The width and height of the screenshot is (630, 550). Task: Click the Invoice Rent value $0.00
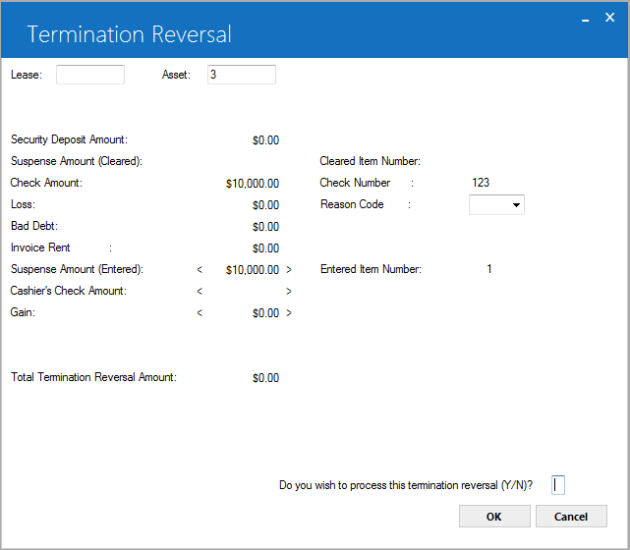pos(265,248)
